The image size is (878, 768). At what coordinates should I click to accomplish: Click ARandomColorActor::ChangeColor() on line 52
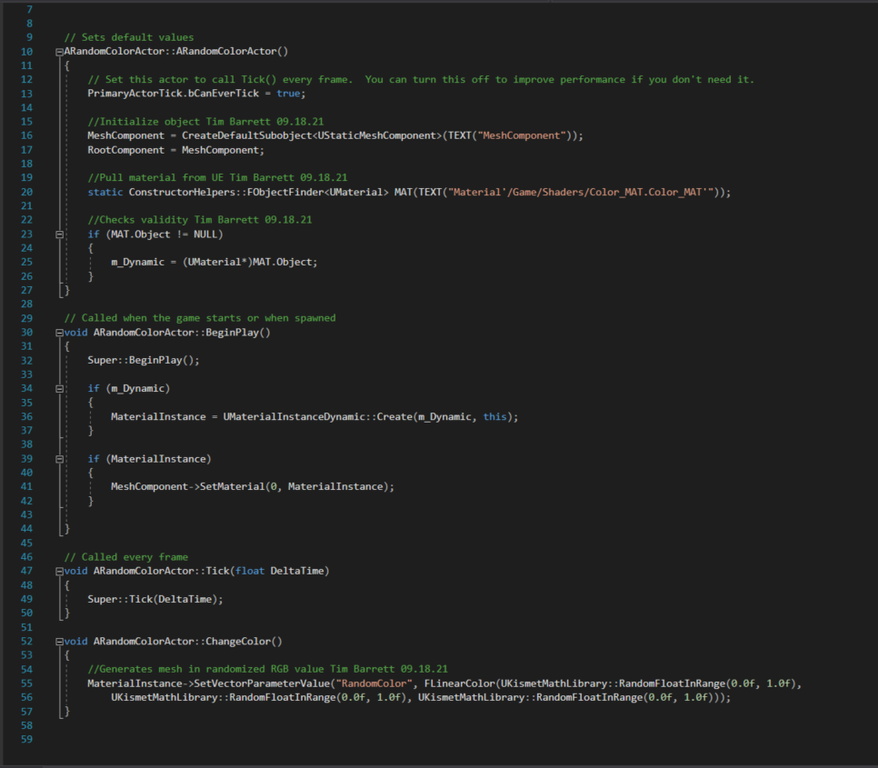[x=187, y=642]
